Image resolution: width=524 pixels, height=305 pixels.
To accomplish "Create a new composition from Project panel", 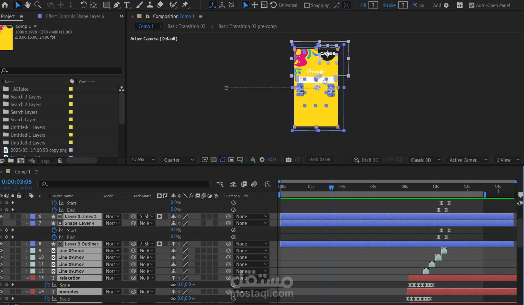I will tap(21, 161).
